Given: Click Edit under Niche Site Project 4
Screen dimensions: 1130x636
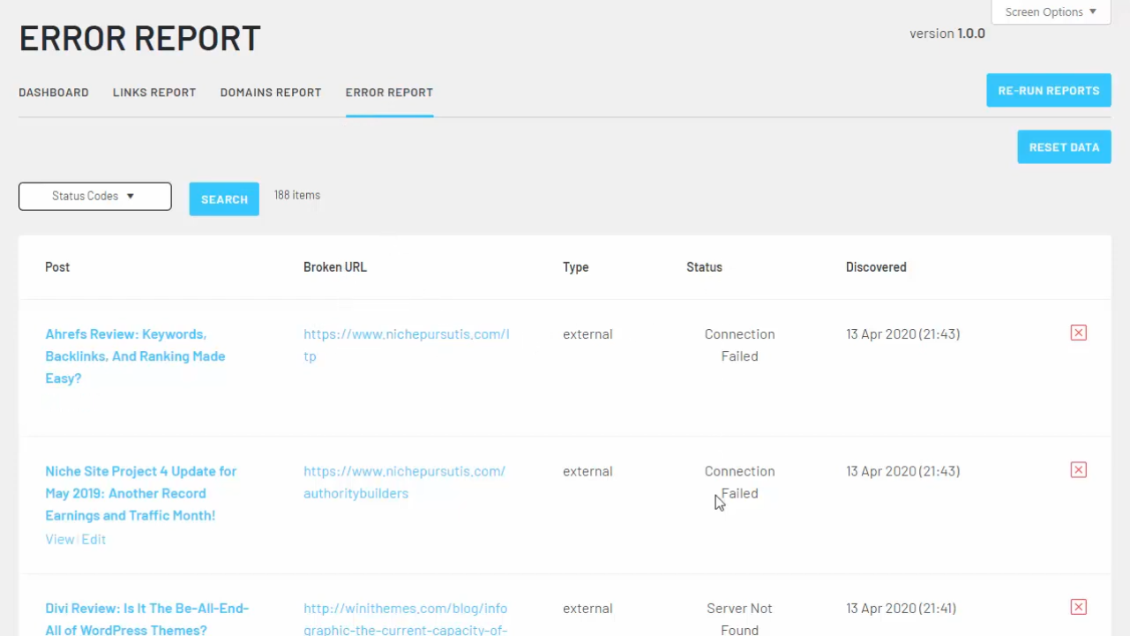Looking at the screenshot, I should pos(94,539).
